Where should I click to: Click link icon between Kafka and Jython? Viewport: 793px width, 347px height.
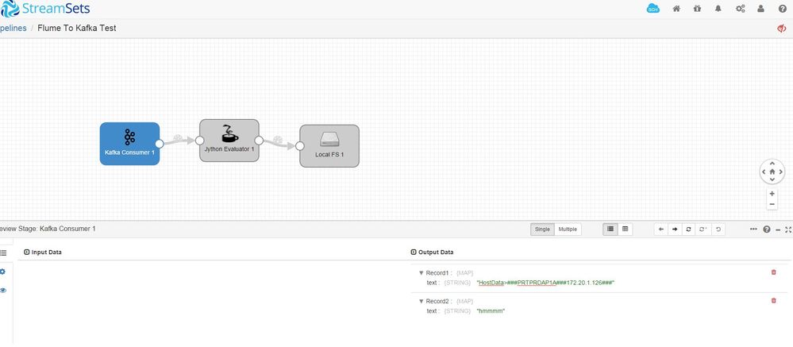pos(178,138)
